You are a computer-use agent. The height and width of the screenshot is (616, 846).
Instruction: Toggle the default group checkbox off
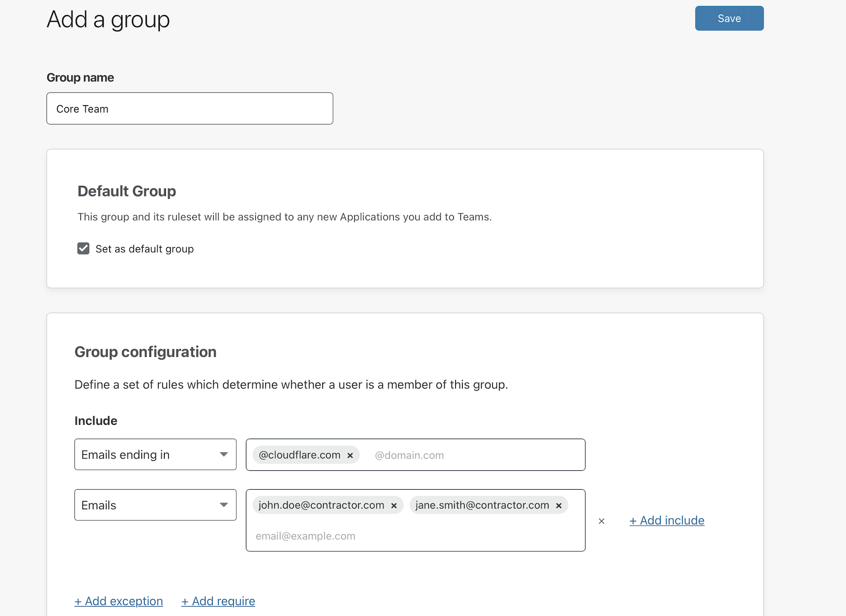[83, 248]
